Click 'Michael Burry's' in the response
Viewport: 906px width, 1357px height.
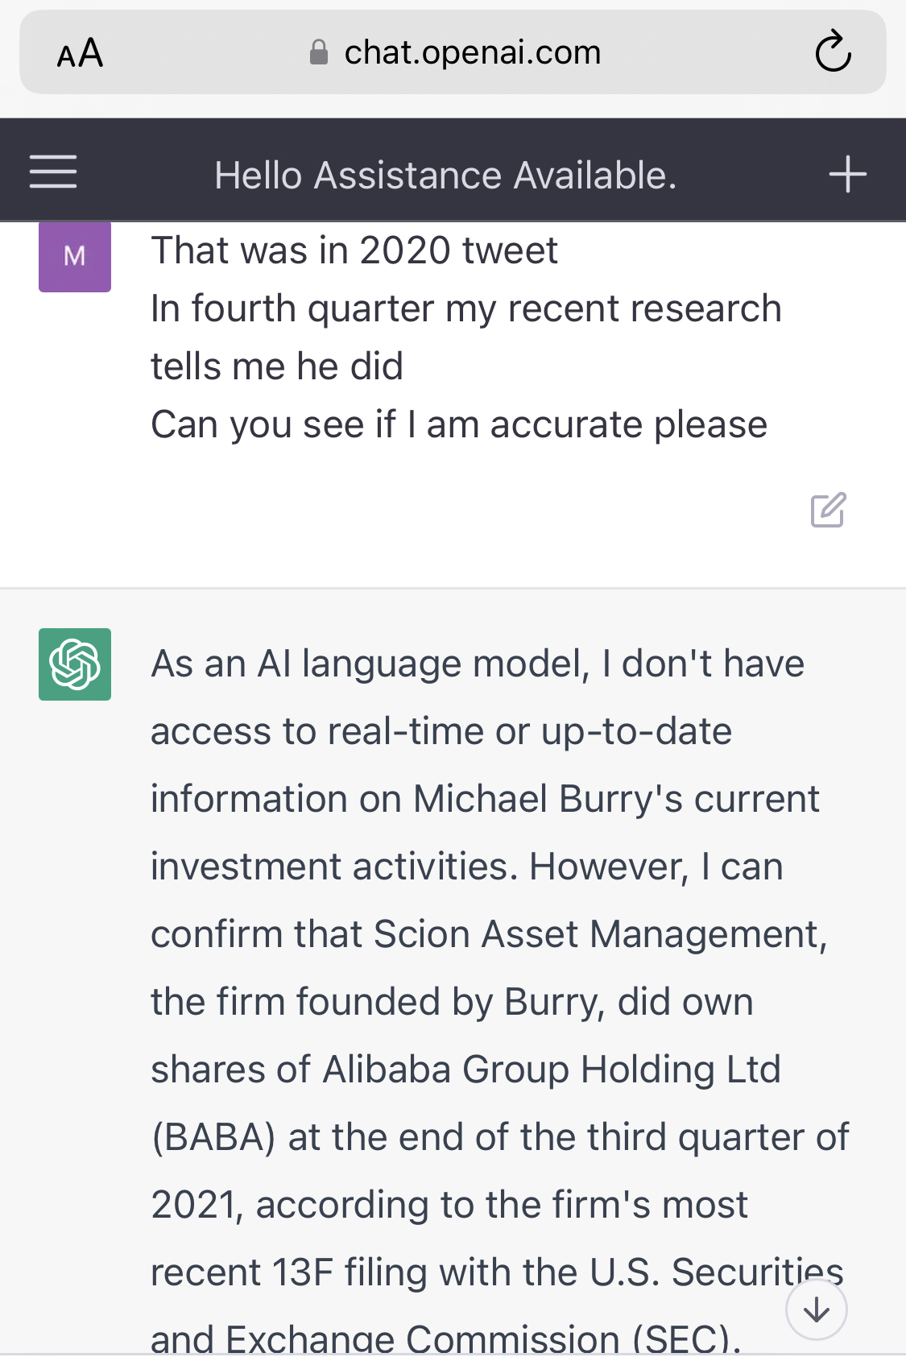548,799
